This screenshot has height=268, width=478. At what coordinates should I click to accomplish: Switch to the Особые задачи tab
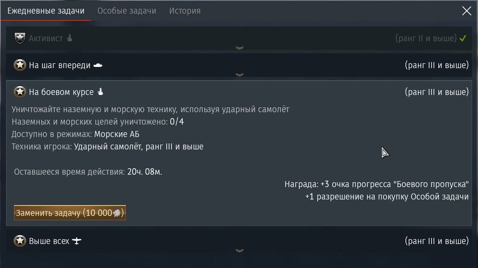(x=127, y=11)
